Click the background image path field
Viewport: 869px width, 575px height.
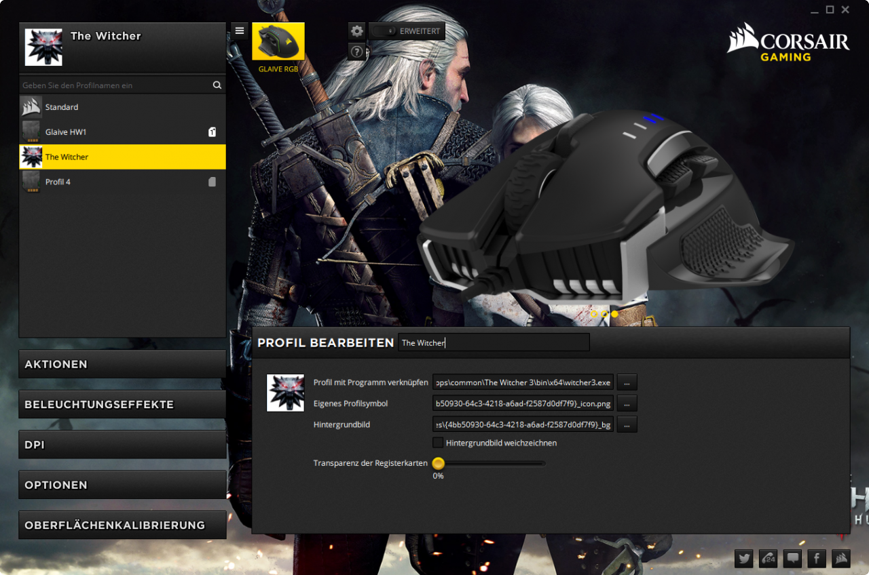[523, 424]
